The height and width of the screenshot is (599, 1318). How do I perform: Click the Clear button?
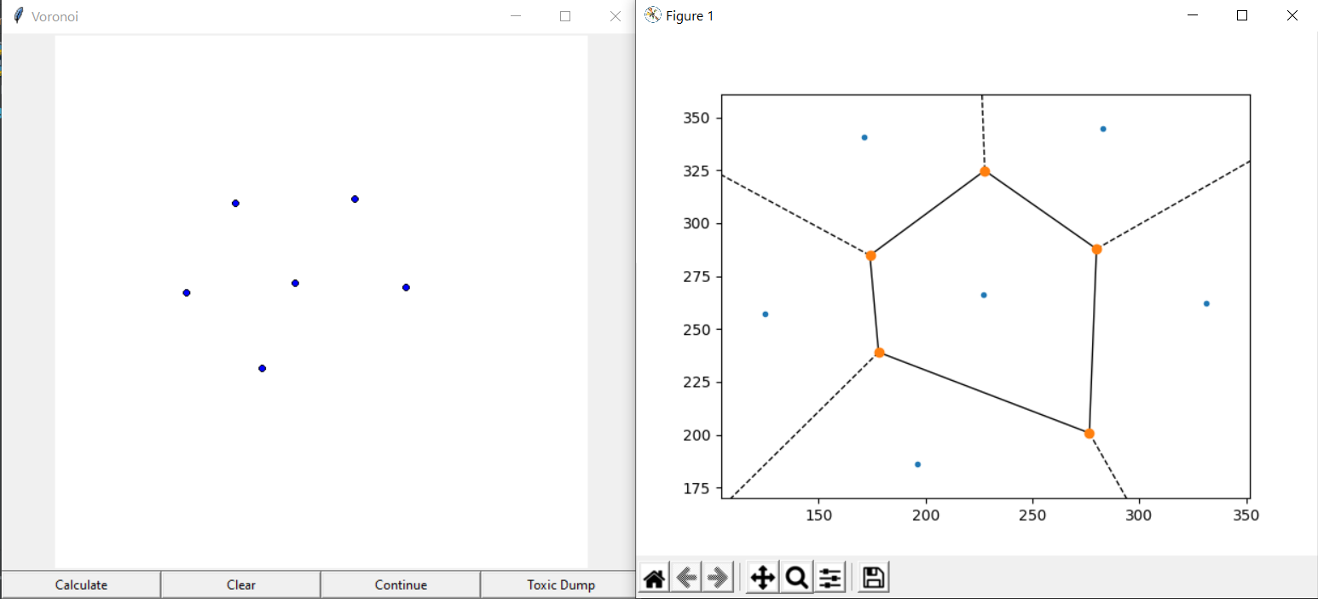pyautogui.click(x=241, y=585)
